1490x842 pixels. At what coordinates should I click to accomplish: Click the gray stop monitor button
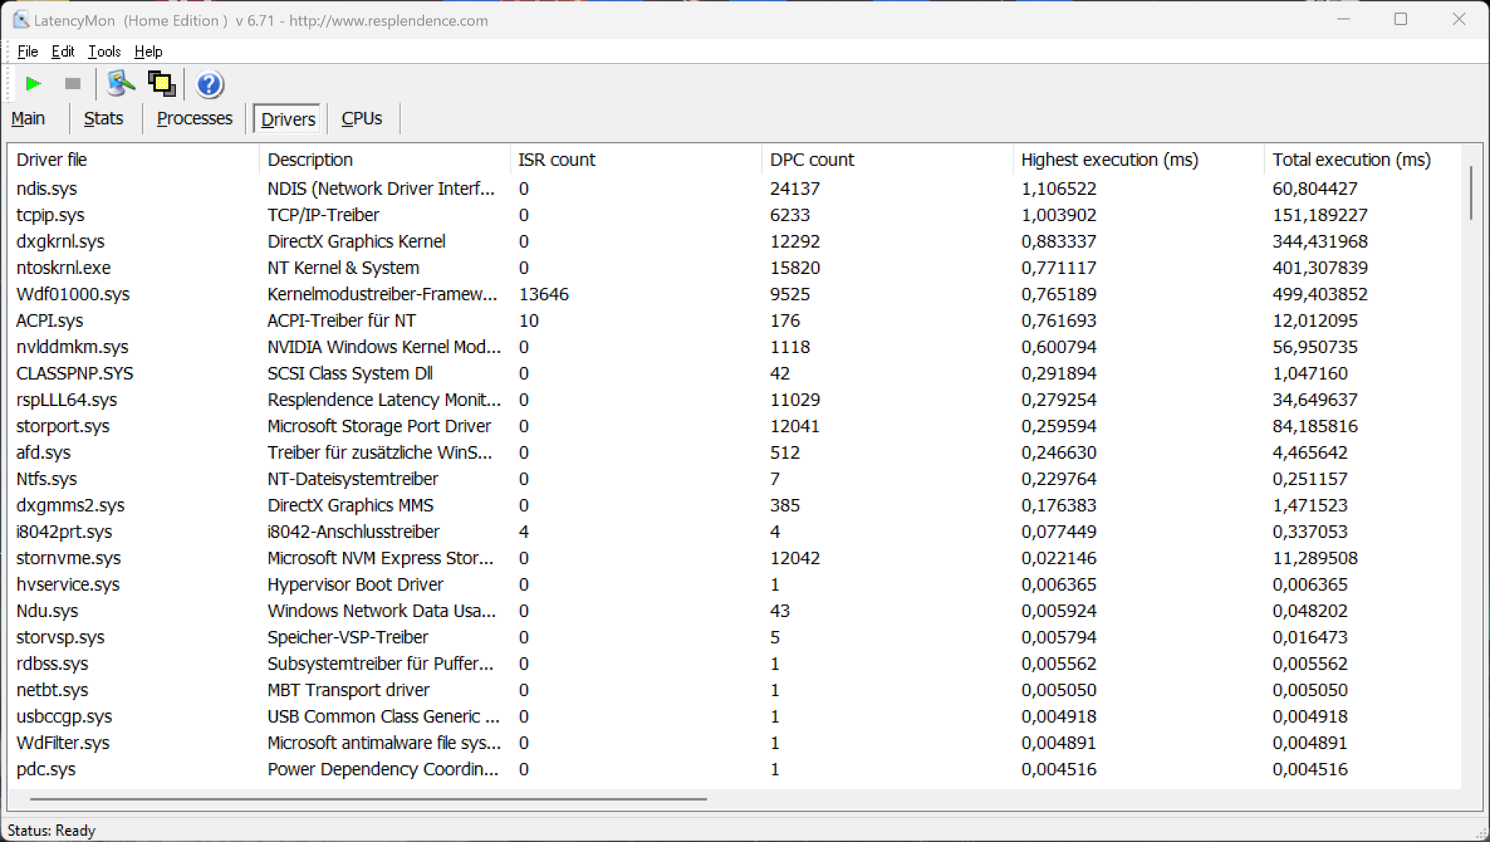[x=73, y=84]
